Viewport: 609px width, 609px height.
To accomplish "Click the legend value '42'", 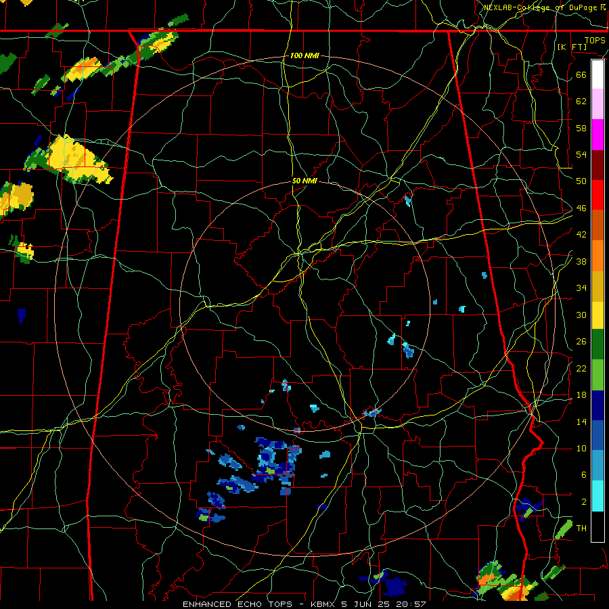I will (x=581, y=234).
